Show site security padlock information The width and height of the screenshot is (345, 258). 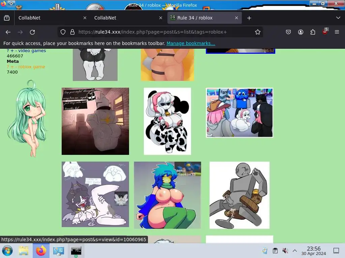72,32
